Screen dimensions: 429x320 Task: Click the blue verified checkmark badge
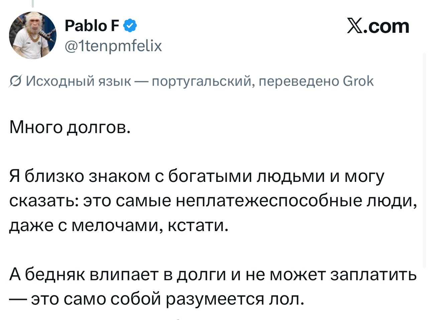130,26
